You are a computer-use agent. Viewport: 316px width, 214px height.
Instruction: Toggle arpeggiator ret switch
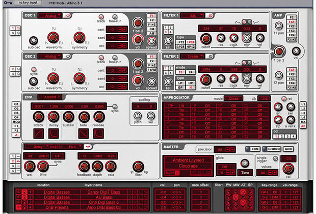284,99
